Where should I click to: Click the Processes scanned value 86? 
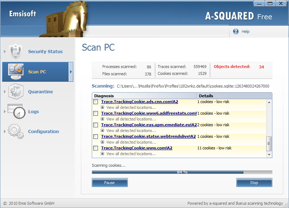pos(149,67)
